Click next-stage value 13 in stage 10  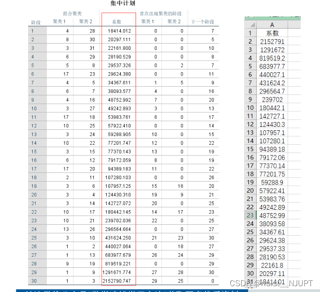click(x=211, y=108)
